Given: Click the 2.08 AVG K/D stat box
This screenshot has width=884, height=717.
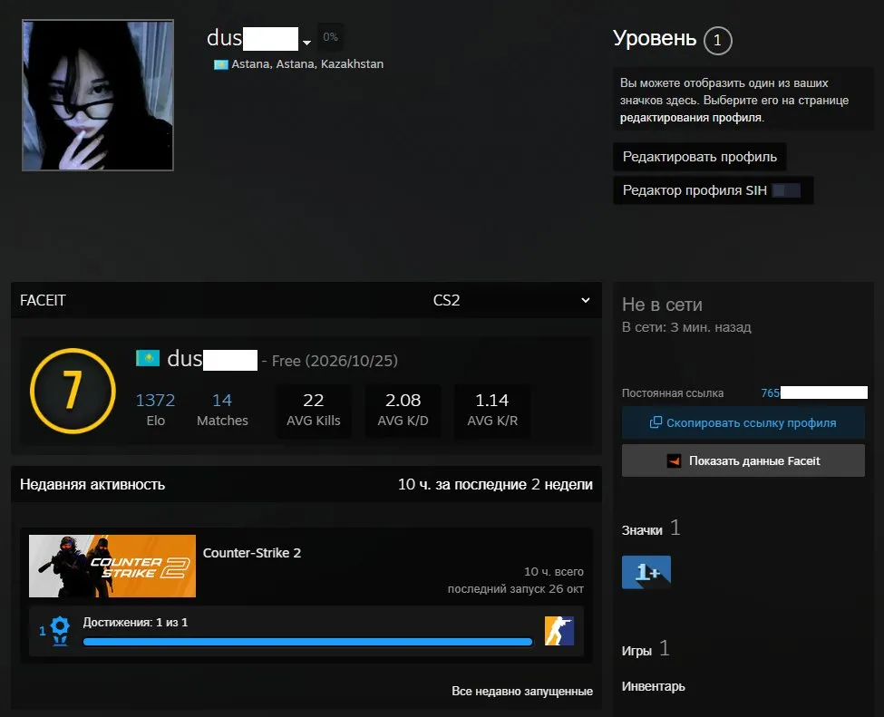Looking at the screenshot, I should tap(403, 410).
